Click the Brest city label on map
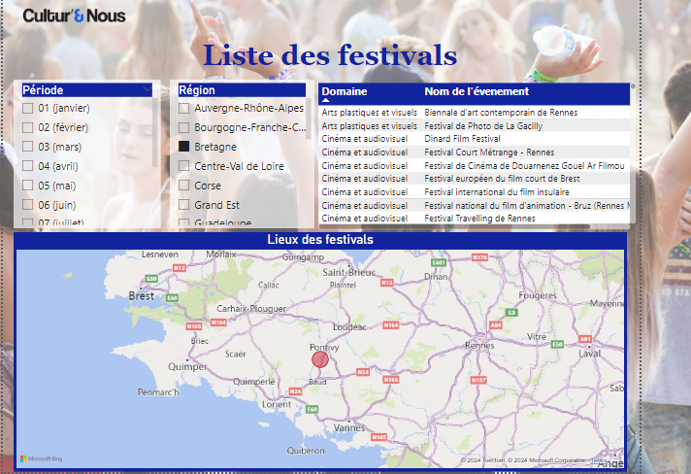The image size is (691, 474). pyautogui.click(x=142, y=296)
